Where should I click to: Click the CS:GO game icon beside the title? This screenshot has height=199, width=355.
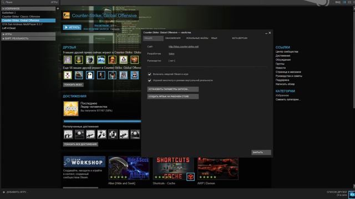click(x=67, y=15)
